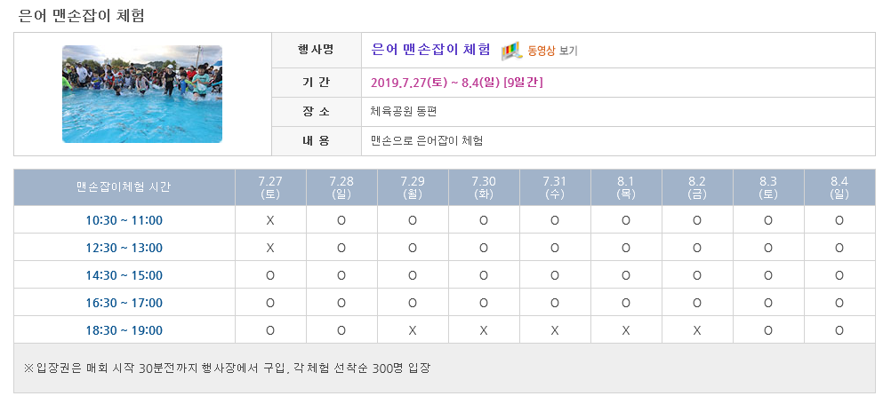Click the O for 18:30 on 7.28
This screenshot has height=404, width=883.
341,330
